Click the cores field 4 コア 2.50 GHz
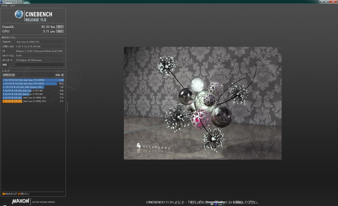This screenshot has height=206, width=338. (x=39, y=46)
